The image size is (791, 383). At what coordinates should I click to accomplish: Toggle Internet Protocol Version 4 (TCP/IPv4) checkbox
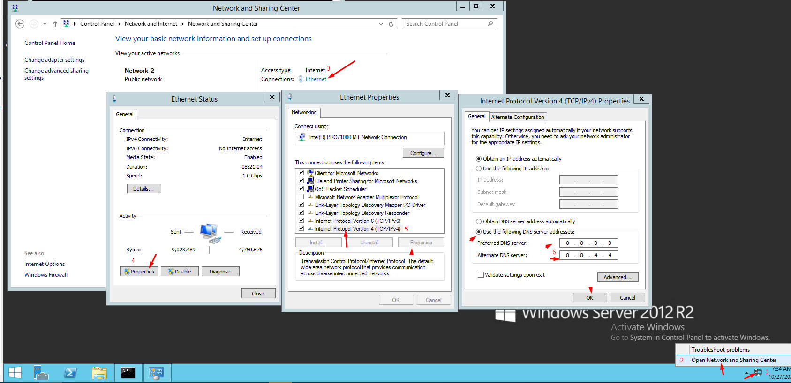point(301,228)
